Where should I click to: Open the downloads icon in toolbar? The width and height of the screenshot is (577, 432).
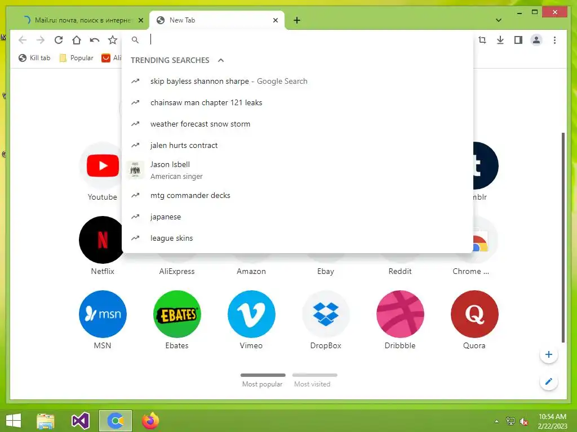coord(500,40)
